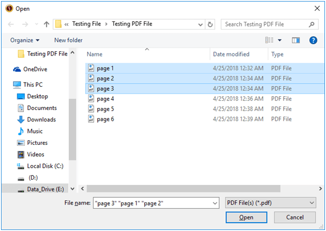Image resolution: width=326 pixels, height=231 pixels.
Task: Refresh the Testing PDF File folder
Action: [x=210, y=24]
